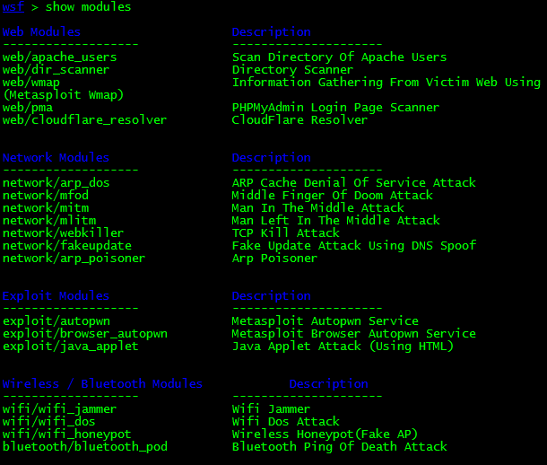Select the exploit/browser_autopwn module
Viewport: 547px width, 465px height.
(x=85, y=334)
